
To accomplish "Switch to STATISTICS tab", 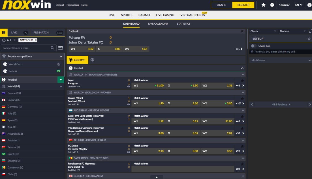I will point(183,24).
